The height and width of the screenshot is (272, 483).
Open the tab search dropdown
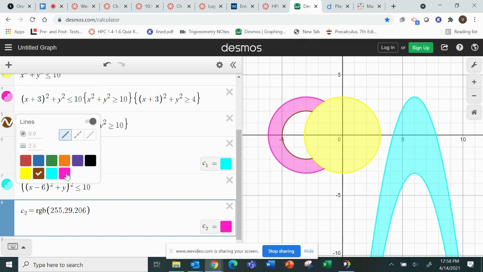click(x=423, y=6)
